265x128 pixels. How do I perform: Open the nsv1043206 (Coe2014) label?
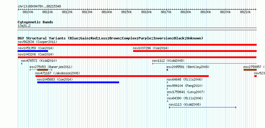pyautogui.click(x=36, y=54)
